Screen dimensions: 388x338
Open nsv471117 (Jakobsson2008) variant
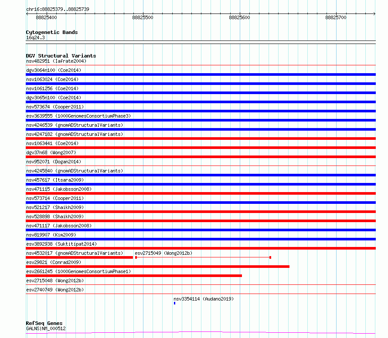click(59, 226)
